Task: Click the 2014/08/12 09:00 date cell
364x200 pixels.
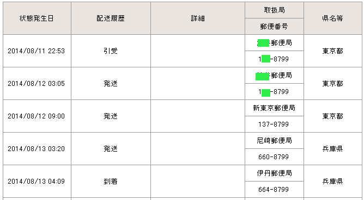Action: tap(37, 116)
